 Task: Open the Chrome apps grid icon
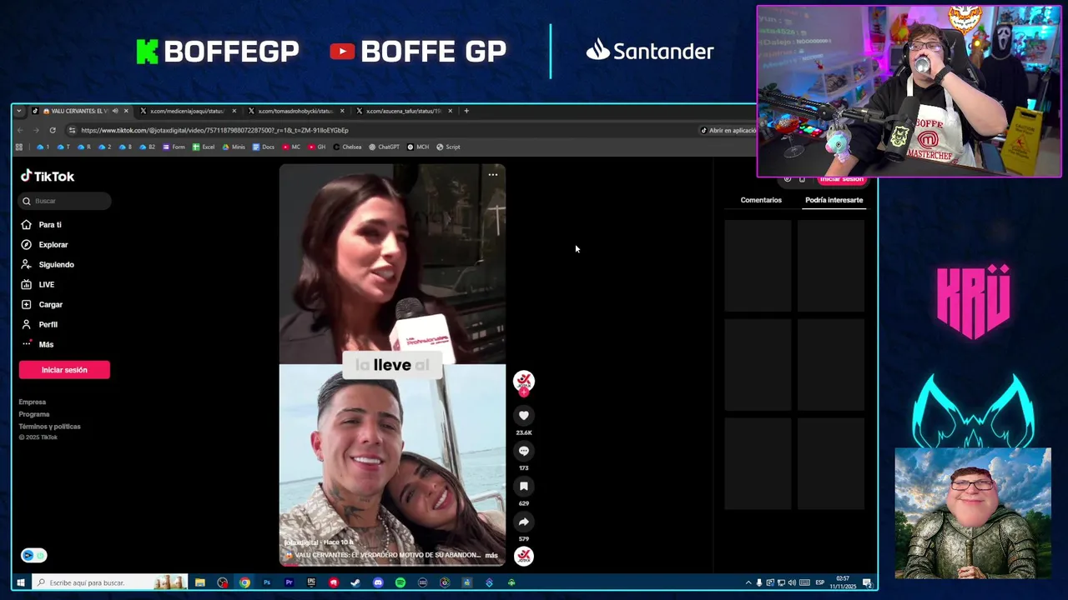(x=18, y=147)
